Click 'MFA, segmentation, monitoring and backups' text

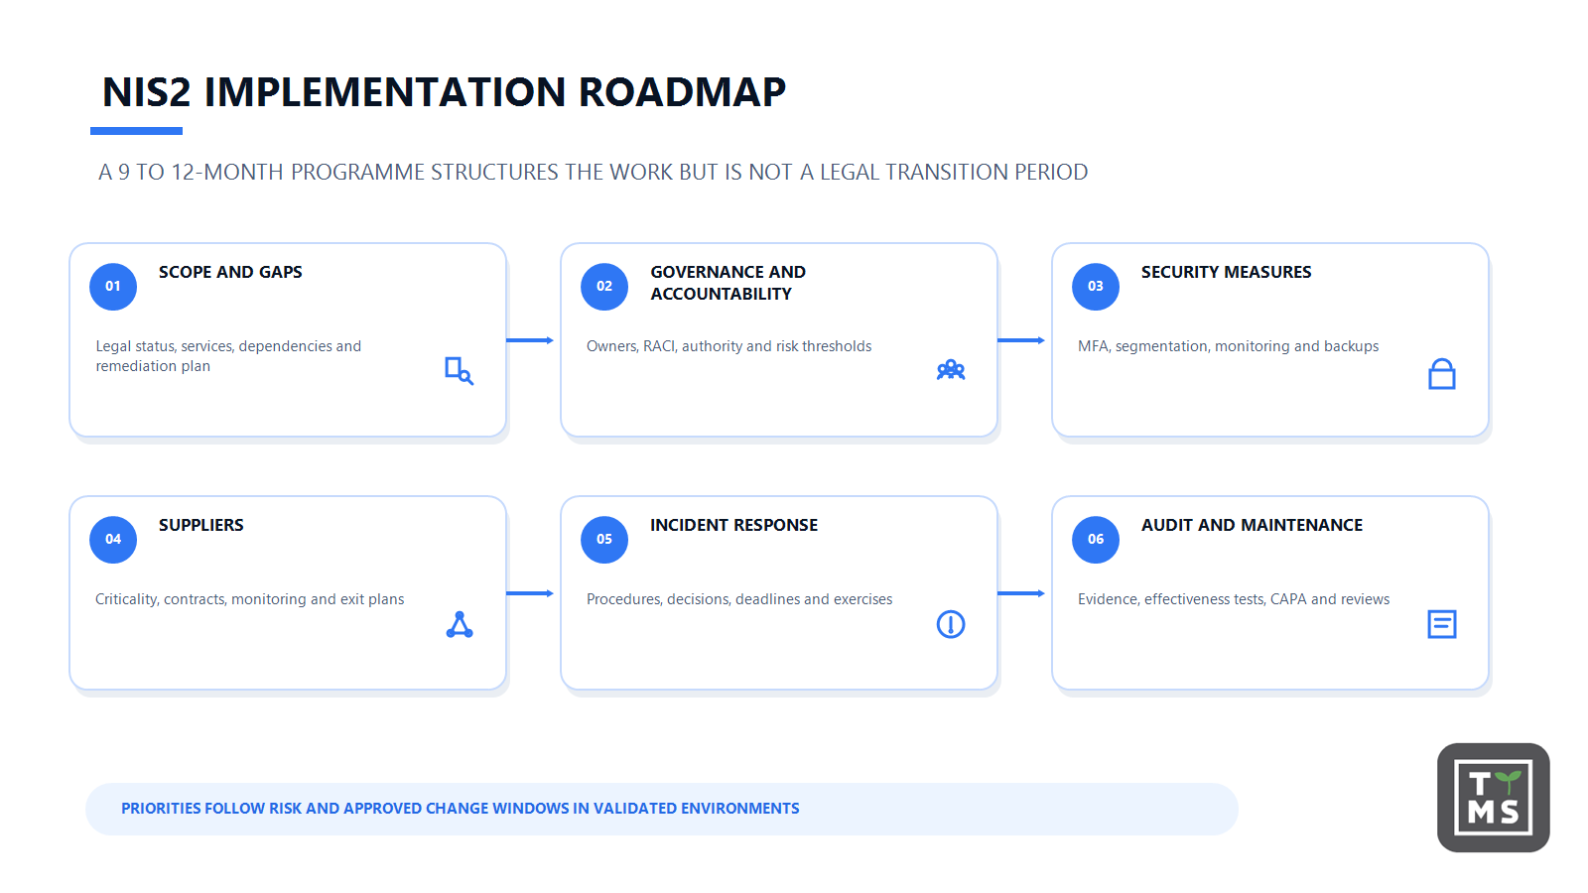[x=1228, y=346]
